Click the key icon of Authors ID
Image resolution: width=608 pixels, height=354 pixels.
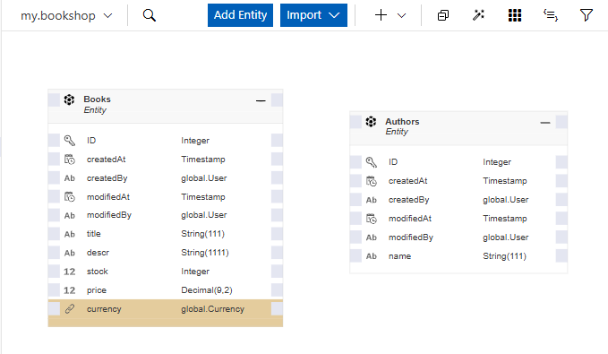(371, 162)
